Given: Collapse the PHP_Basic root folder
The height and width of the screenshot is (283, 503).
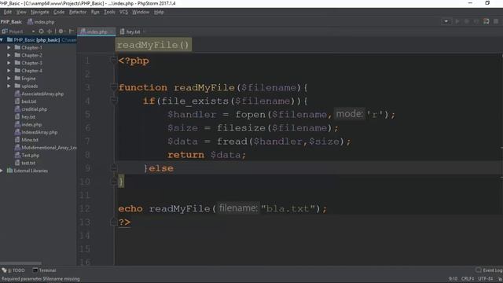Looking at the screenshot, I should tap(2, 40).
